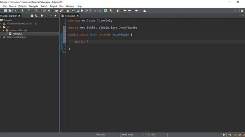Image resolution: width=245 pixels, height=137 pixels.
Task: Navigate Back with yellow arrow icon
Action: (129, 11)
